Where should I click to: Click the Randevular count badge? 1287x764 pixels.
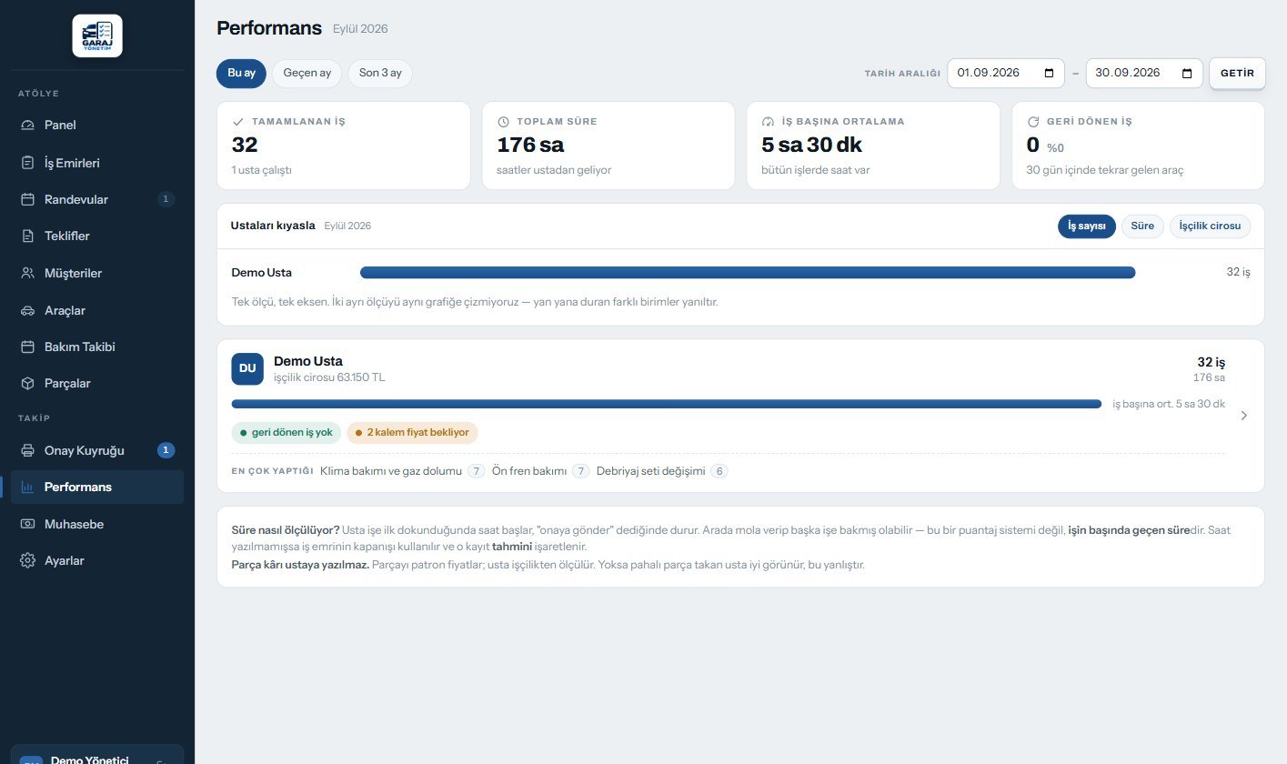click(x=166, y=199)
